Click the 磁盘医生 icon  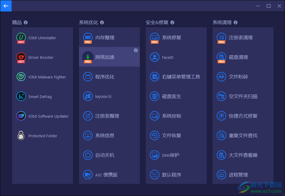coord(155,96)
